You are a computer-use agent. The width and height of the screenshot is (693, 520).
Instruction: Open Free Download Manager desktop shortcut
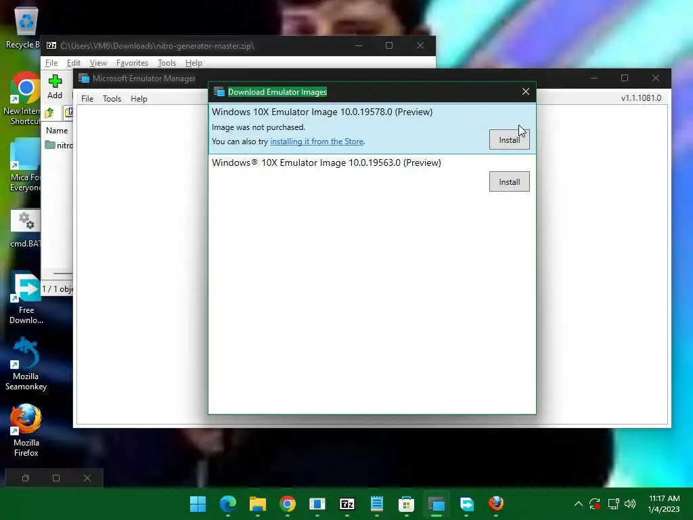tap(26, 298)
